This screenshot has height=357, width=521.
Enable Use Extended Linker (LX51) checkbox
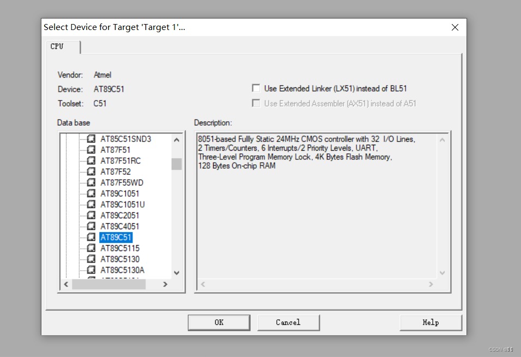[256, 88]
